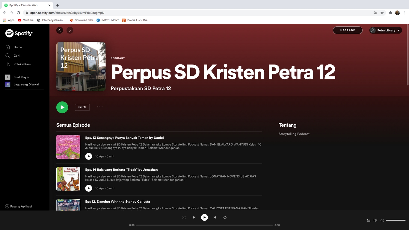Click browser back button
The width and height of the screenshot is (409, 230).
pyautogui.click(x=4, y=13)
